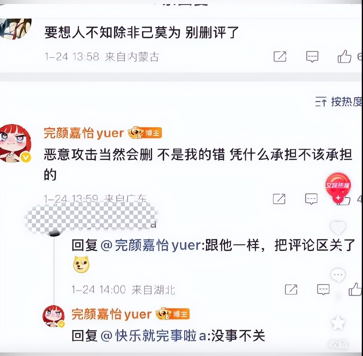This screenshot has height=356, width=363.
Task: Tap the white heart icon on the right
Action: tap(338, 228)
